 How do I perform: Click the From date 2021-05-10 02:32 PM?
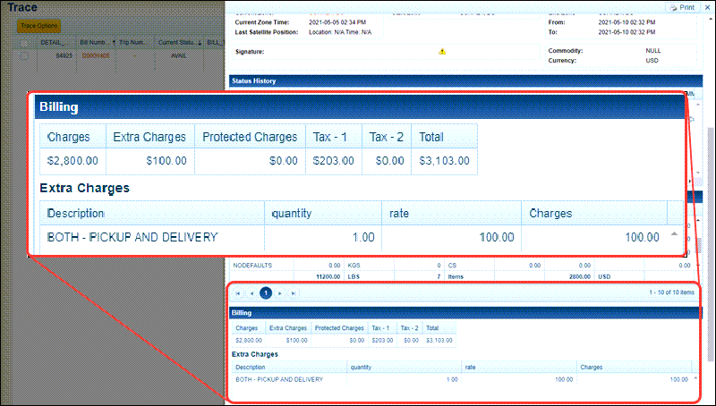tap(626, 22)
